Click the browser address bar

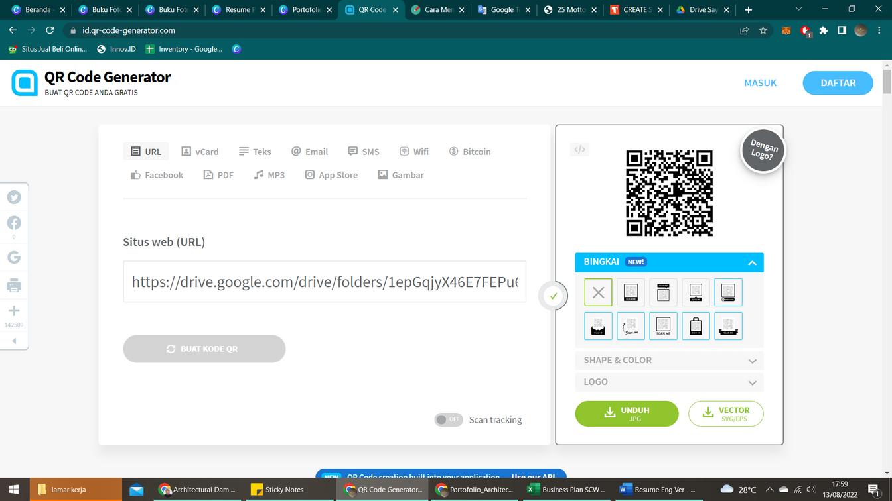click(398, 30)
